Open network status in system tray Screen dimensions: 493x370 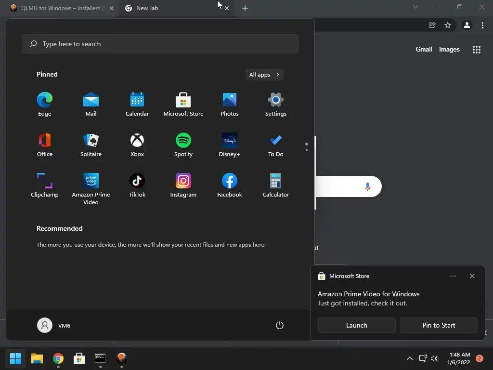[423, 358]
